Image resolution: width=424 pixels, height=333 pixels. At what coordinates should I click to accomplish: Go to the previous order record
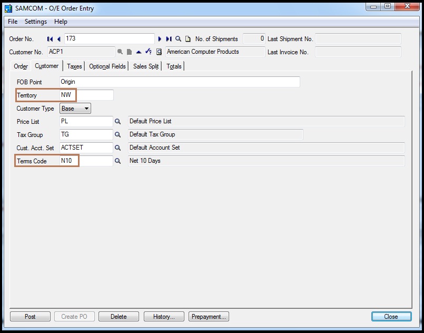58,39
